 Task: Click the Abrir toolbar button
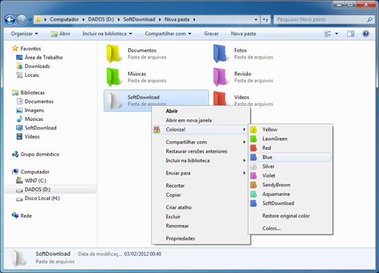tap(61, 34)
